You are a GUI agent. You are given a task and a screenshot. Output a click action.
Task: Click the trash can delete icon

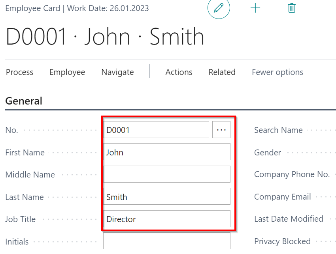pyautogui.click(x=292, y=8)
